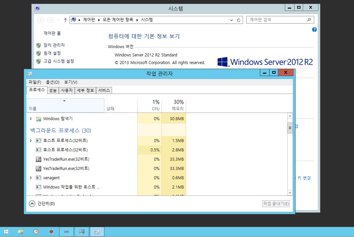Switch to the 서비스 tab
Viewport: 354px width, 237px height.
coord(104,90)
